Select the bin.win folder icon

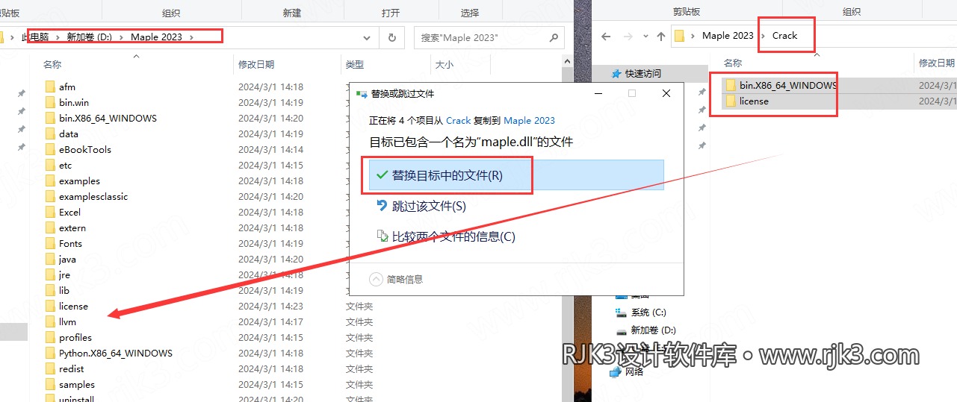50,102
